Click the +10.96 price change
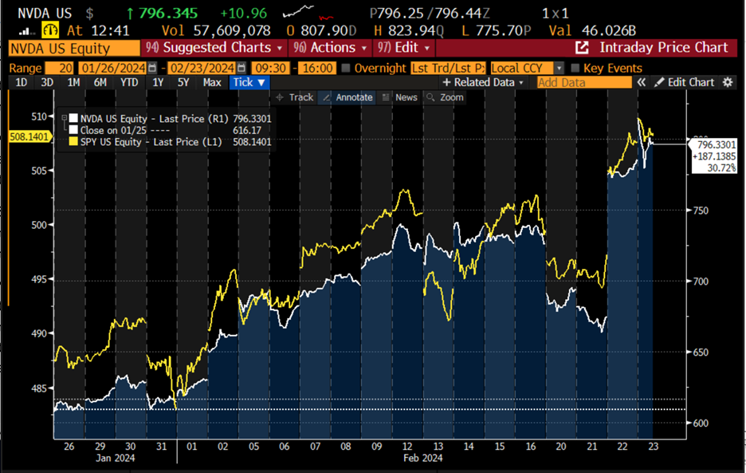Viewport: 746px width, 473px height. pyautogui.click(x=244, y=14)
